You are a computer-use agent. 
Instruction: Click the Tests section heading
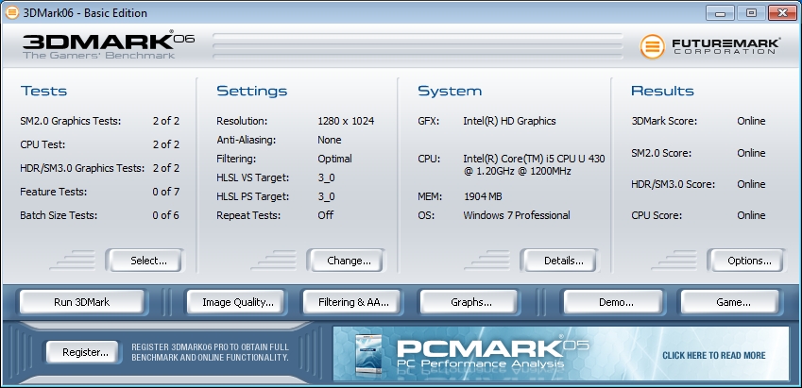43,91
